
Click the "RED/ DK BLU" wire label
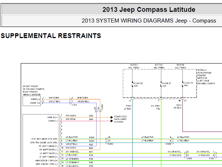coord(178,106)
